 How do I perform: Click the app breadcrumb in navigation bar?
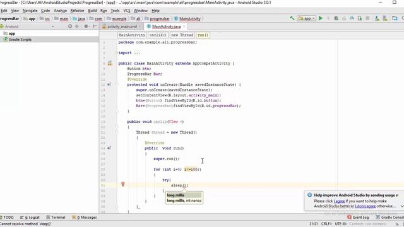(x=30, y=18)
